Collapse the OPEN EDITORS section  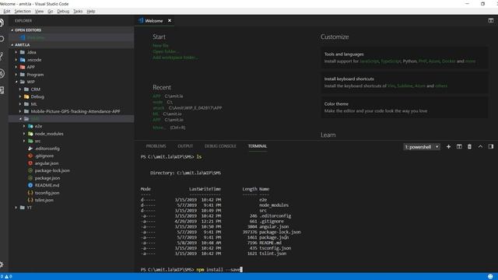click(x=12, y=30)
